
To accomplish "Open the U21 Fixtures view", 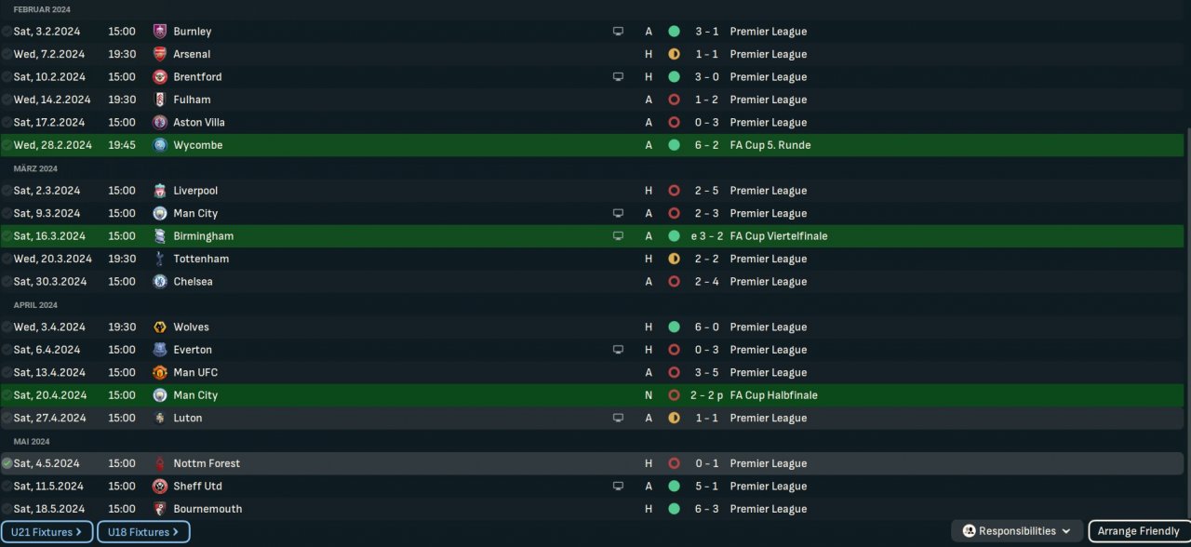I will tap(47, 532).
